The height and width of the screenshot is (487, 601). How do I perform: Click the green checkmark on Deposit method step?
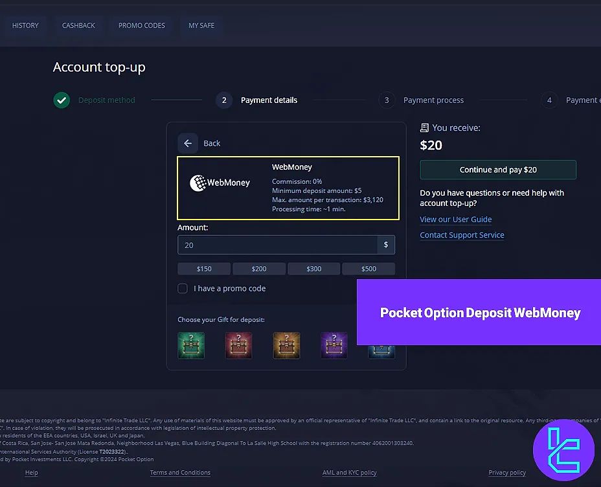click(62, 100)
